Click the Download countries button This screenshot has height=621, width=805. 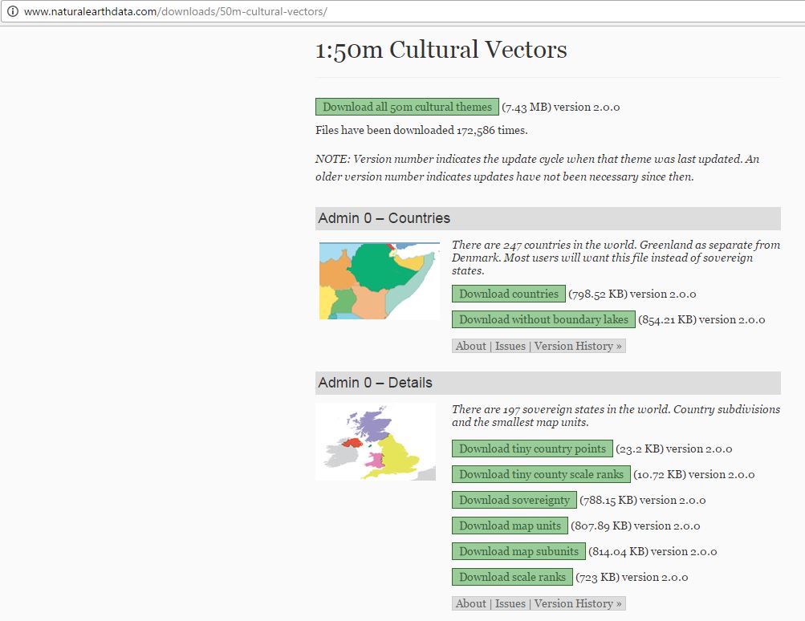tap(508, 294)
